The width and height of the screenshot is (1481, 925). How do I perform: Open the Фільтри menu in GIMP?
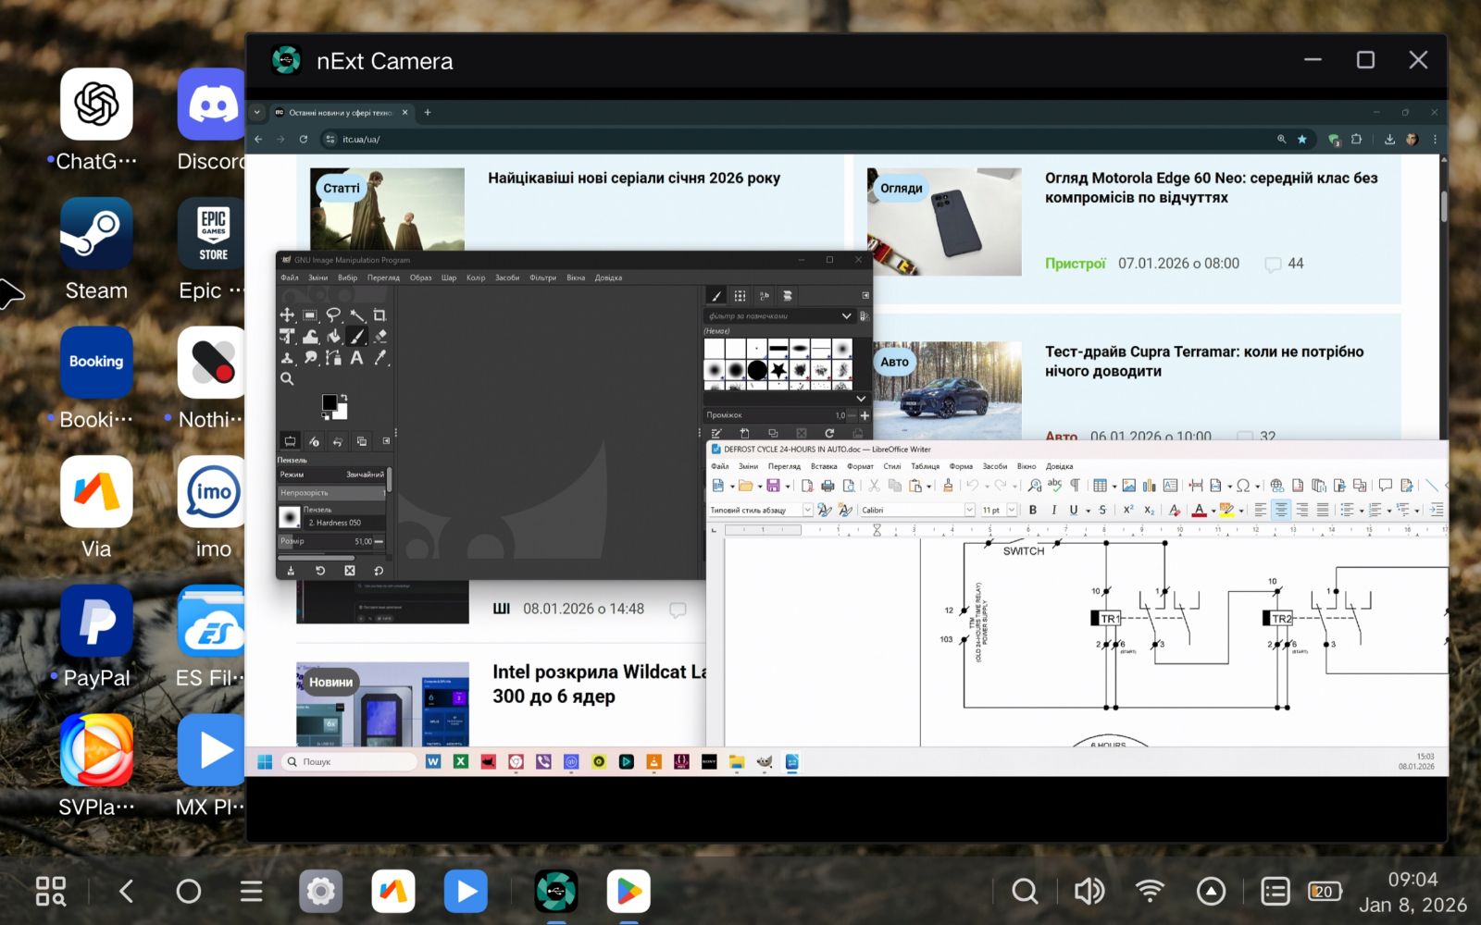click(542, 277)
